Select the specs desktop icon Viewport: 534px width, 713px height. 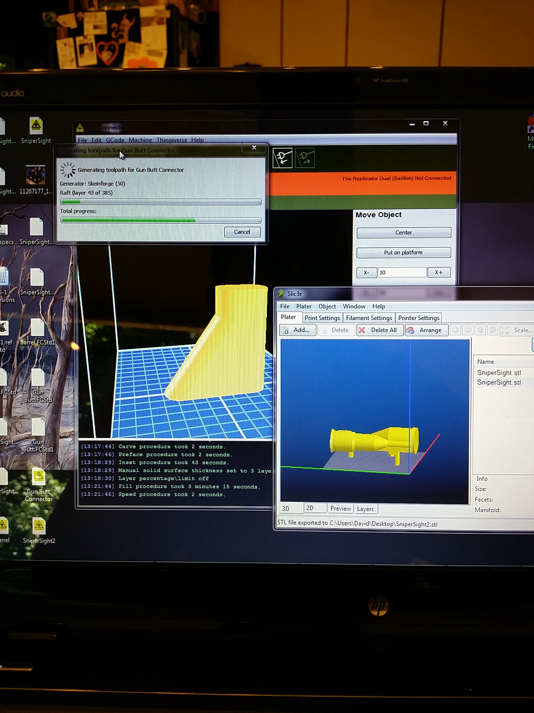tap(6, 235)
